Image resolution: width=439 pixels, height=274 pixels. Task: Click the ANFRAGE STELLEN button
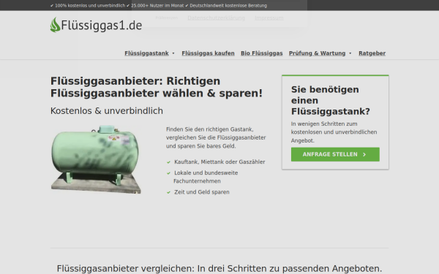[335, 154]
